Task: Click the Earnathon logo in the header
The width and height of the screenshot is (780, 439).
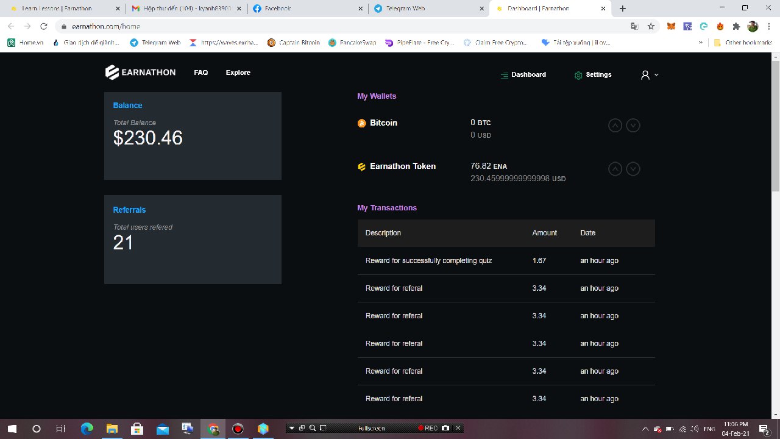Action: tap(140, 73)
